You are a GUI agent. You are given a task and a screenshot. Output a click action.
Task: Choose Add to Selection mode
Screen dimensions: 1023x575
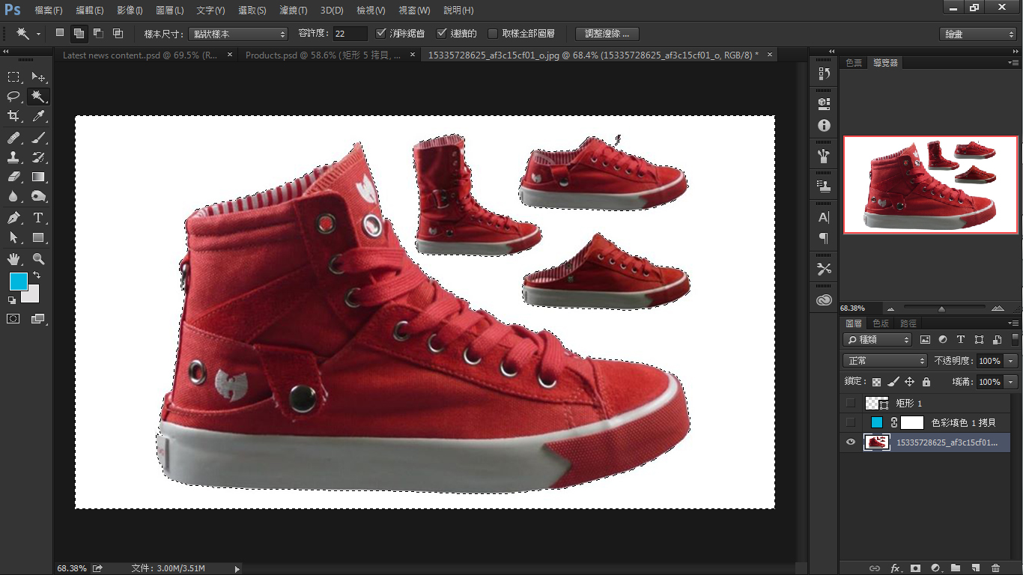click(x=79, y=33)
